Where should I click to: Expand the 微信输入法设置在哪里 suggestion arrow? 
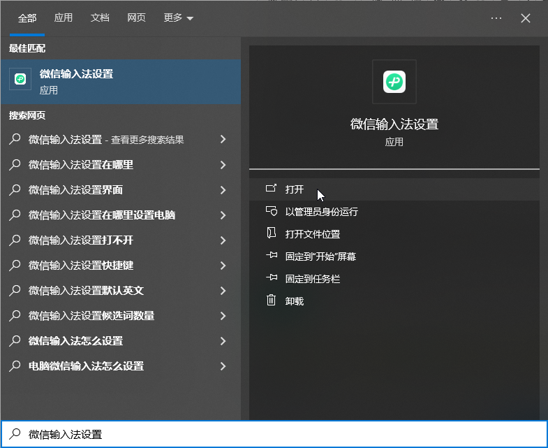(223, 165)
